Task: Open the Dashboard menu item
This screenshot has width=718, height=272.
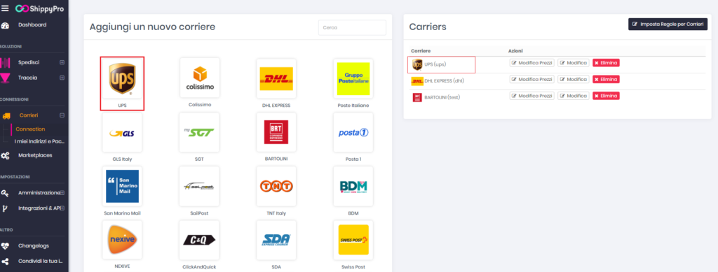Action: coord(32,24)
